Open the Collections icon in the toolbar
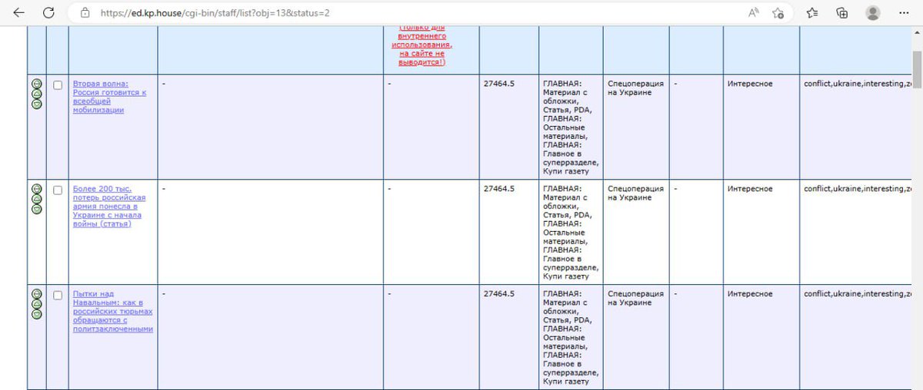This screenshot has height=390, width=923. tap(842, 13)
